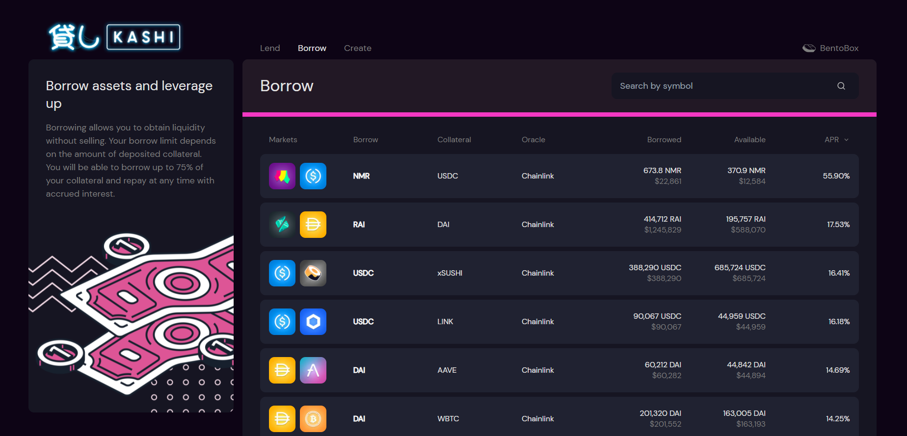Click USDC collateral in NMR row

[448, 176]
